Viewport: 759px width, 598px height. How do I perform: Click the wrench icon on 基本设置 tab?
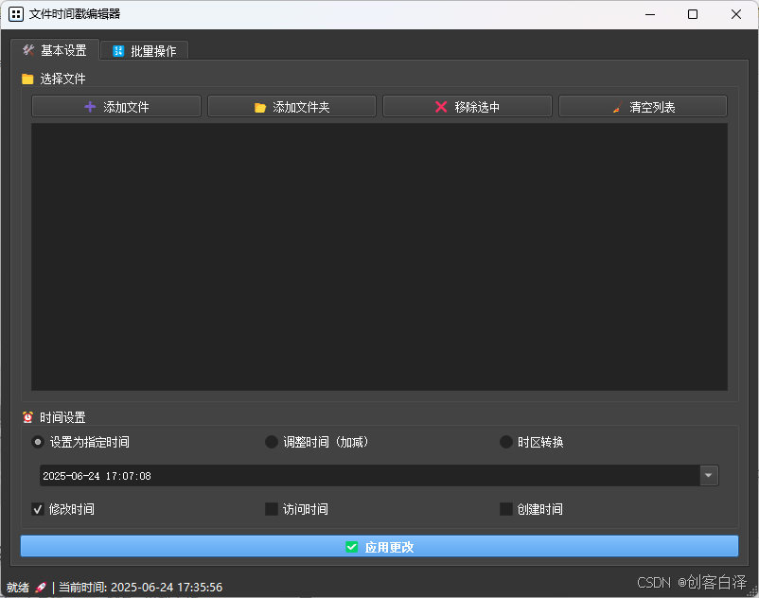[28, 50]
